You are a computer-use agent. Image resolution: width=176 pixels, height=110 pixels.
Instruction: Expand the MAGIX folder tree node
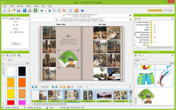pos(154,30)
